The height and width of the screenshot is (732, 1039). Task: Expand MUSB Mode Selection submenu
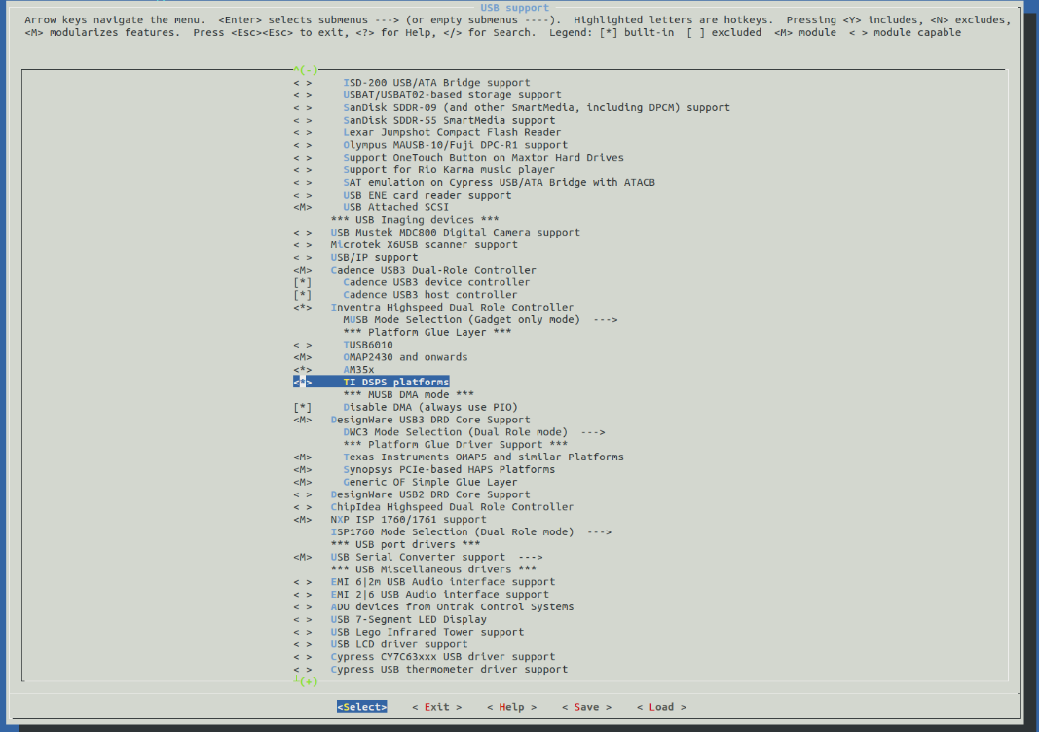coord(479,319)
